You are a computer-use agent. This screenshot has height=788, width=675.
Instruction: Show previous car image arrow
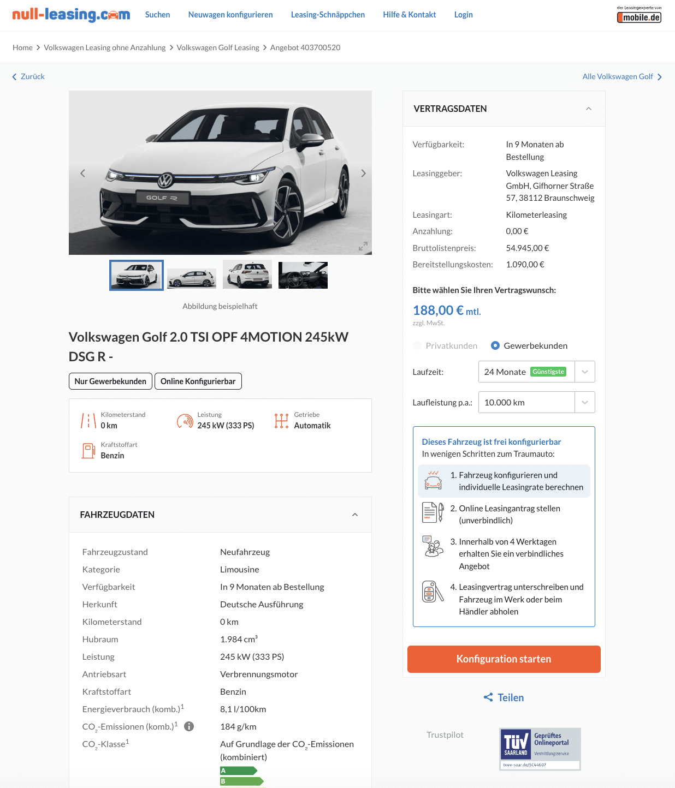click(82, 173)
